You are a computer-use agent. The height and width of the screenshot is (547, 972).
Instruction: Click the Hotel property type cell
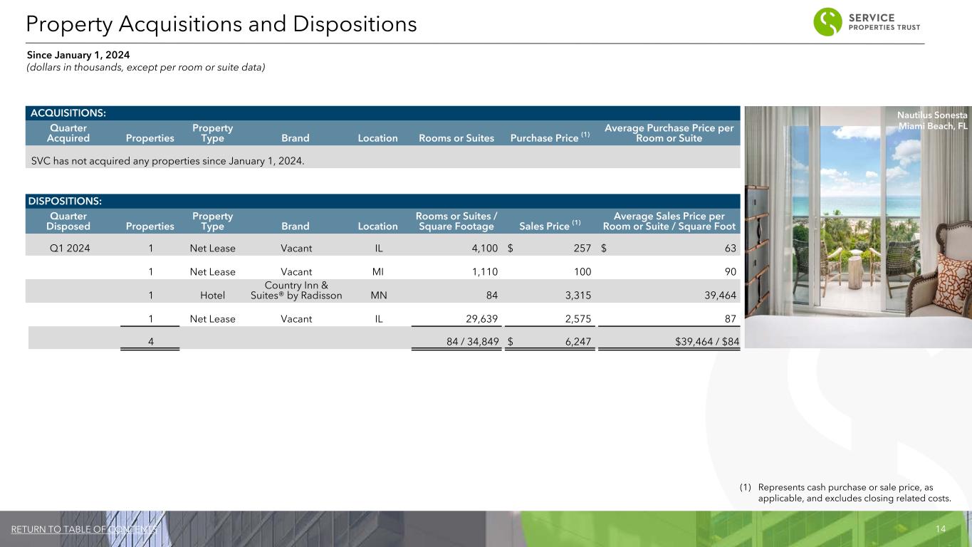point(212,296)
